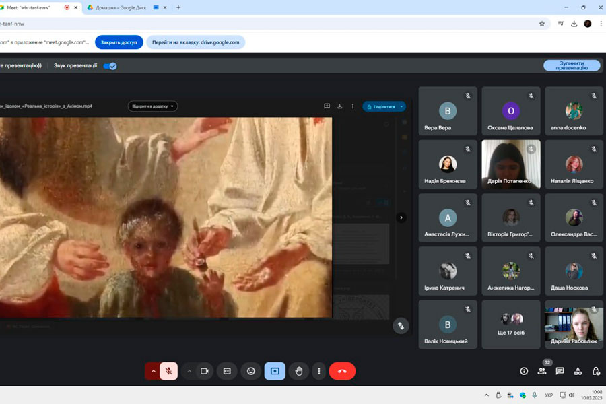Click the 'Закрыть доступ' button
This screenshot has height=404, width=606.
point(119,42)
